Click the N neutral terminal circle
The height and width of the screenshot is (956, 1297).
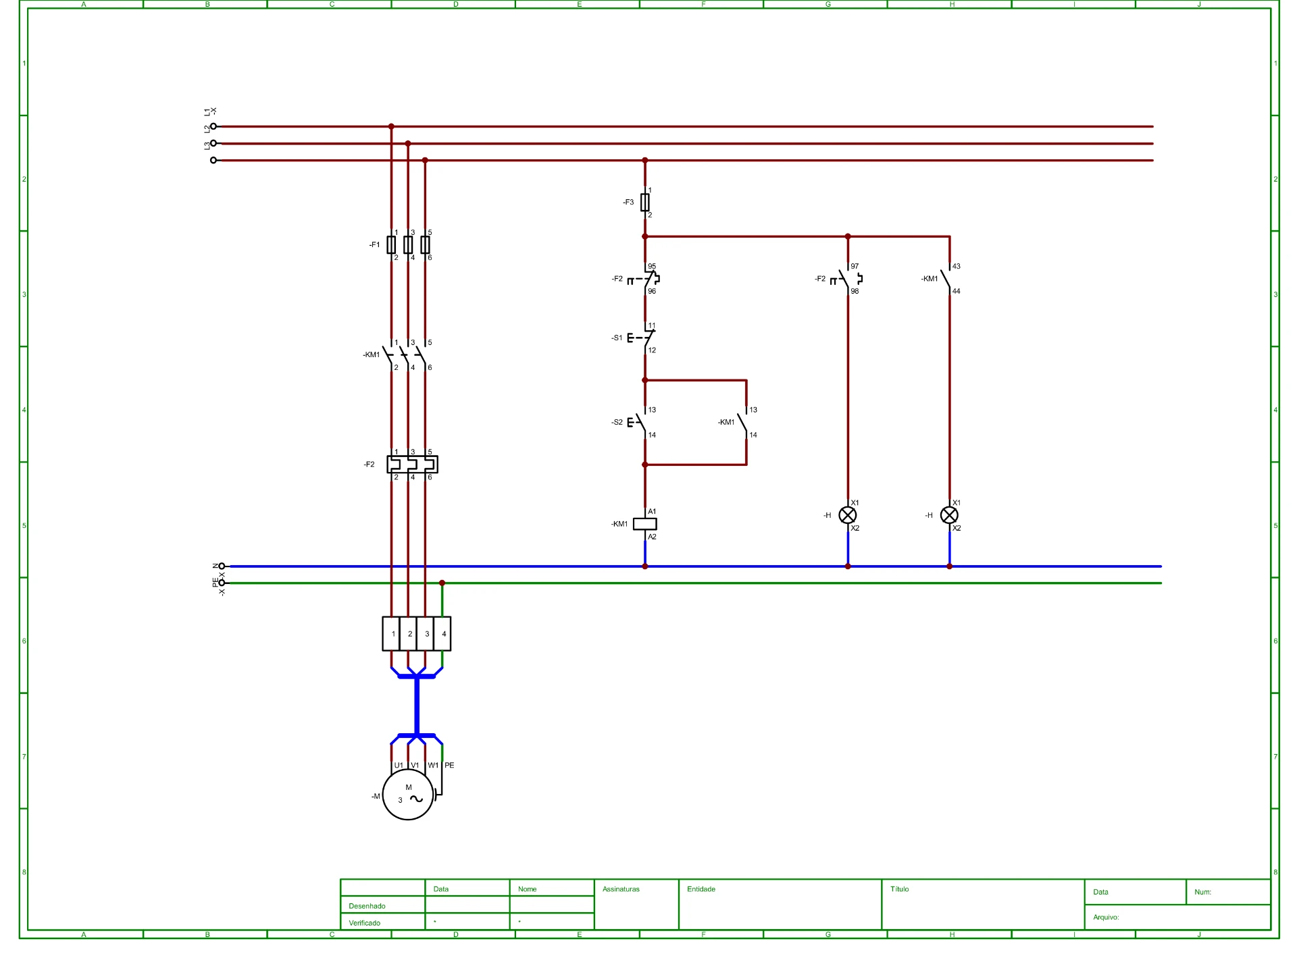[222, 566]
